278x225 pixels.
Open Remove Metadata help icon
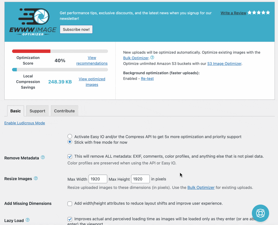43,157
